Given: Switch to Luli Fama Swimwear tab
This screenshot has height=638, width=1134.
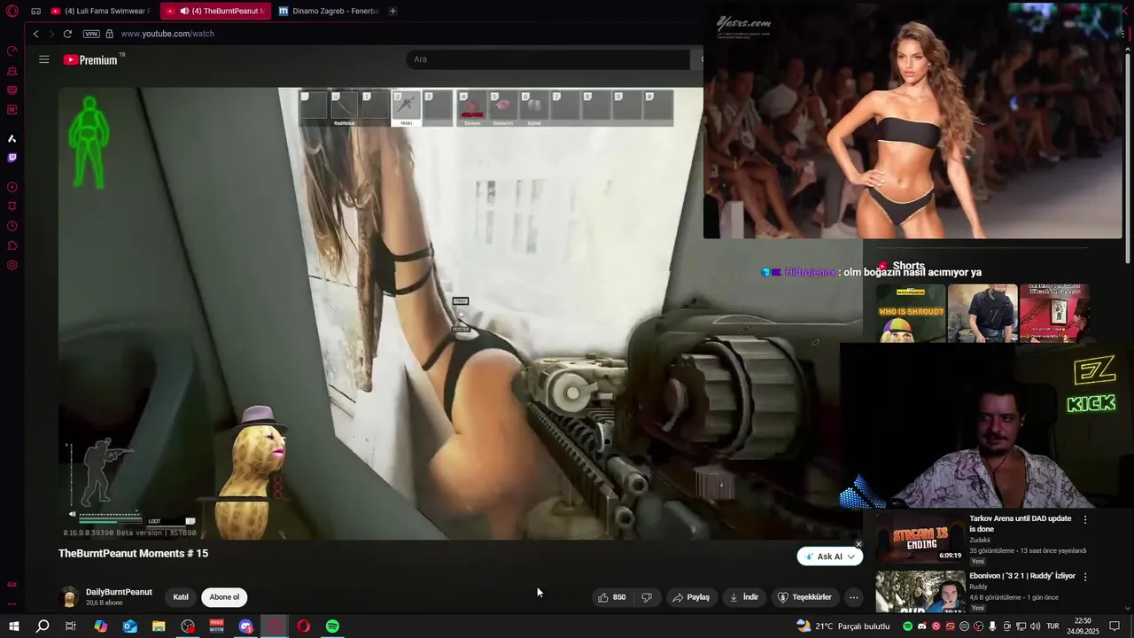Looking at the screenshot, I should click(100, 12).
